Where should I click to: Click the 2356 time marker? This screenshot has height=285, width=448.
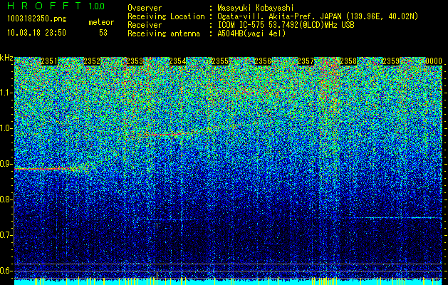coord(263,61)
